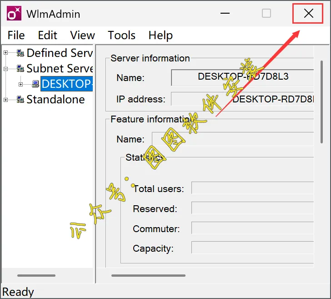Viewport: 331px width, 299px height.
Task: Click the Capacity field
Action: [253, 248]
